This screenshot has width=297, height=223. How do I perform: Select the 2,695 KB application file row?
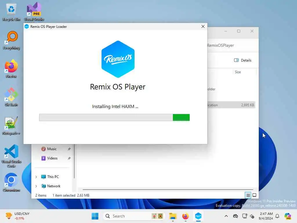pyautogui.click(x=231, y=105)
